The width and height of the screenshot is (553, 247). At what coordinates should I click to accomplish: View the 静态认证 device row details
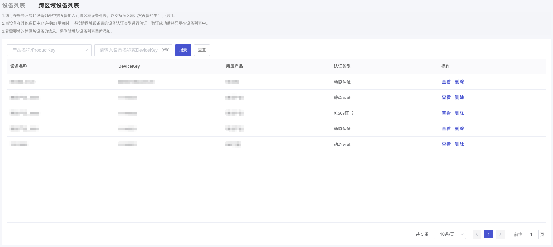[x=446, y=98]
